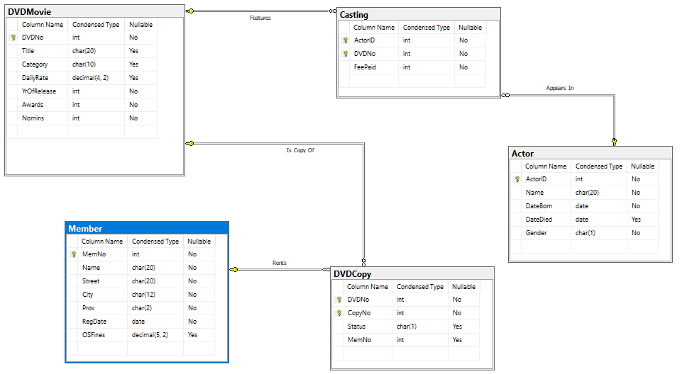Image resolution: width=682 pixels, height=374 pixels.
Task: Click the key icon beside DVDNo in DVDCopy table
Action: coord(339,300)
